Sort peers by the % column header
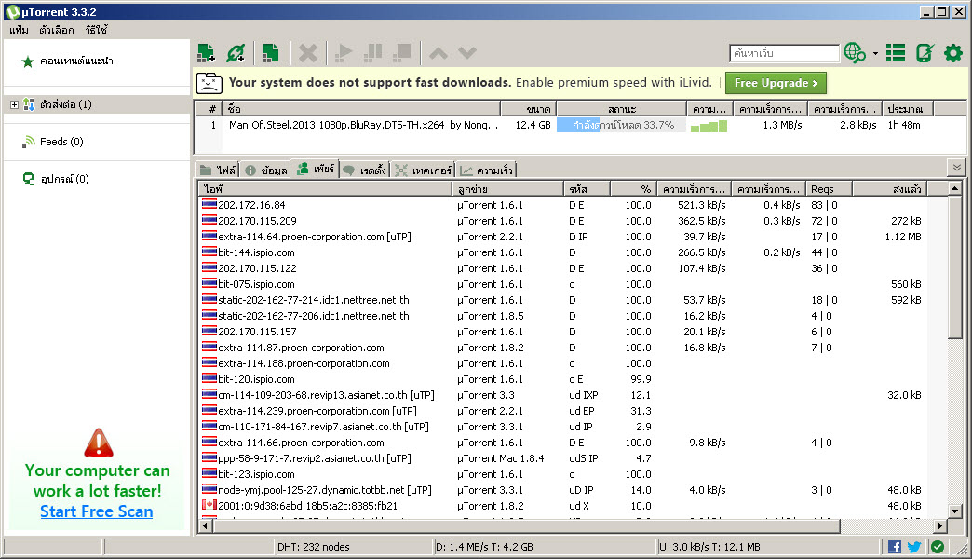The height and width of the screenshot is (559, 972). [x=633, y=188]
